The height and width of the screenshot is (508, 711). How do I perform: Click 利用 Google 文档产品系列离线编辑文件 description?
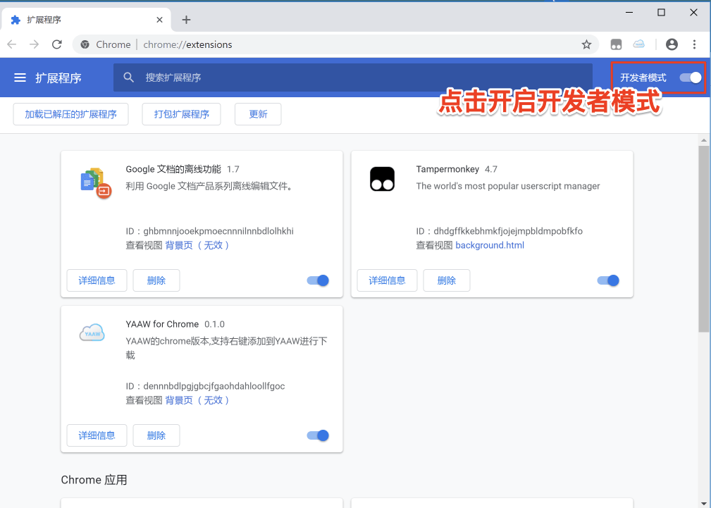(209, 187)
